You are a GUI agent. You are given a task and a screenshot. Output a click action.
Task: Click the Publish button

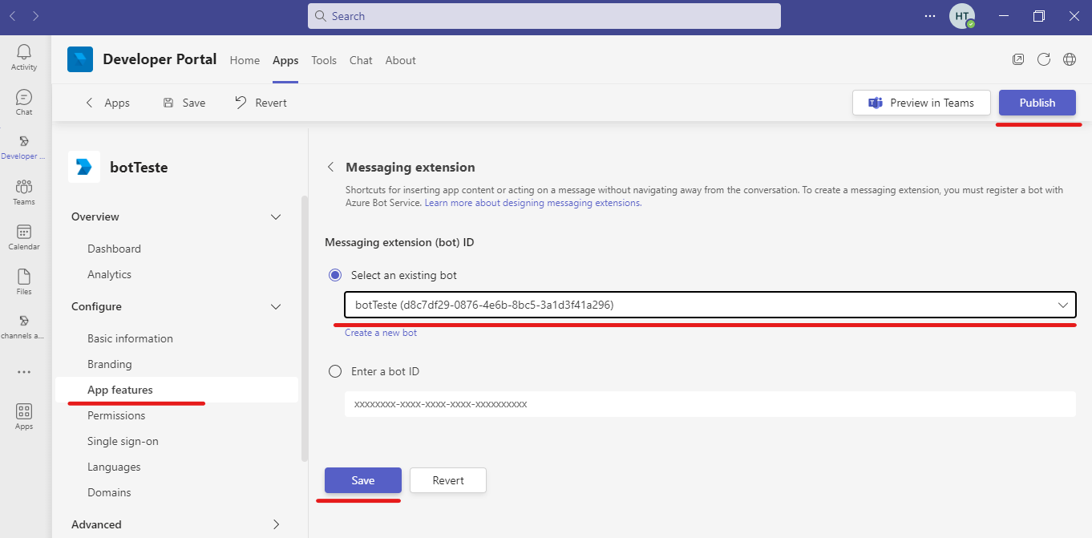[1037, 103]
